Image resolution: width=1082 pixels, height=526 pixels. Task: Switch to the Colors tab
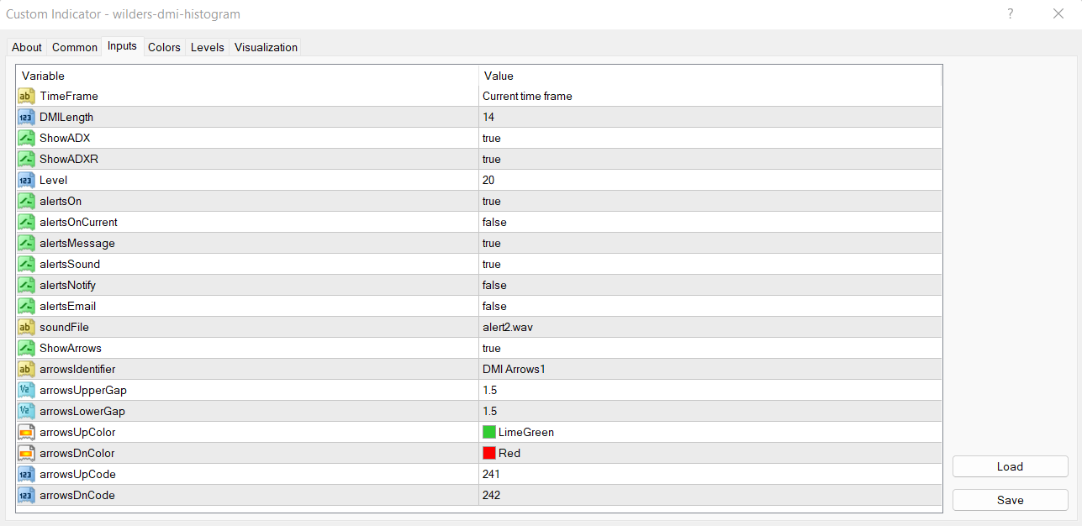coord(164,48)
